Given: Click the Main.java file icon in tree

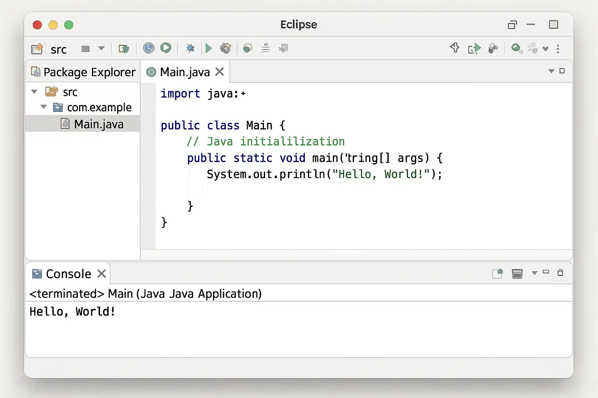Looking at the screenshot, I should (65, 124).
